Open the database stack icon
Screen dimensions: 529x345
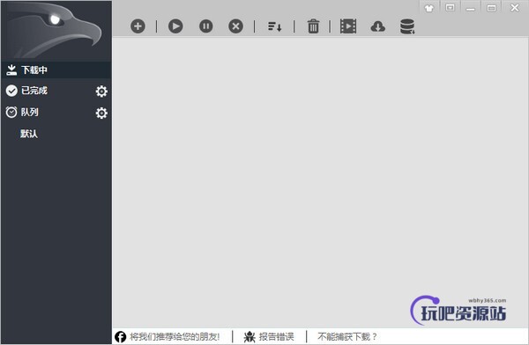click(407, 26)
